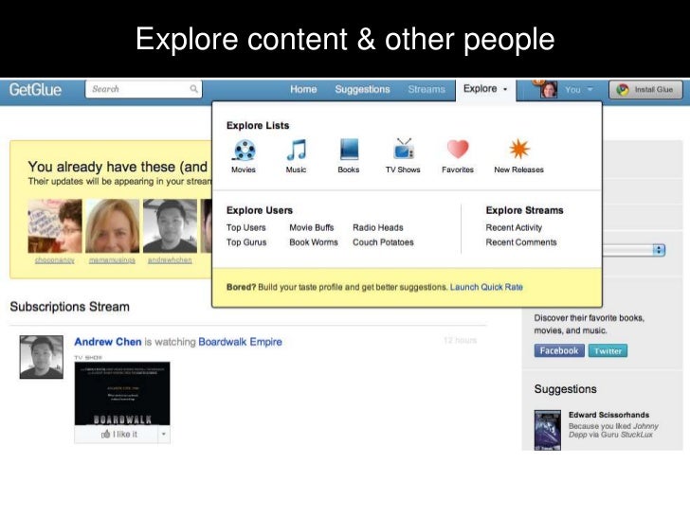Open the Music note icon list
Viewport: 690px width, 517px height.
[x=296, y=150]
